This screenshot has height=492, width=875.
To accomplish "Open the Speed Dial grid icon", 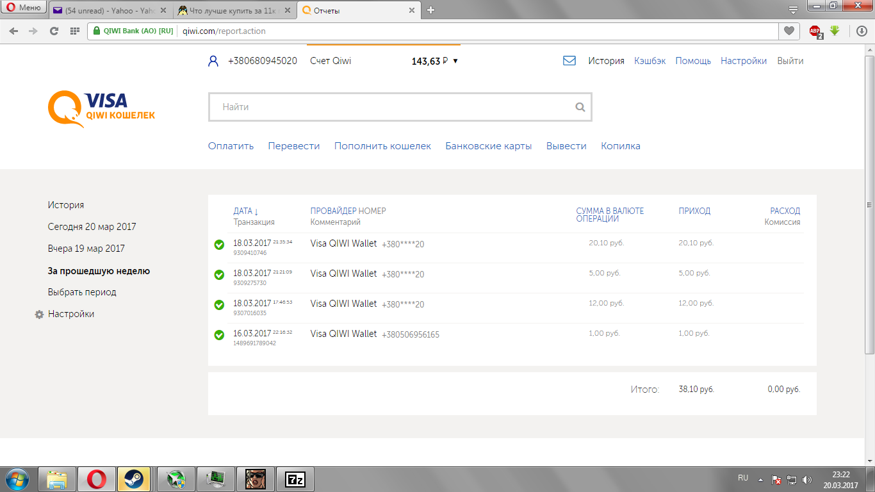I will pyautogui.click(x=75, y=31).
